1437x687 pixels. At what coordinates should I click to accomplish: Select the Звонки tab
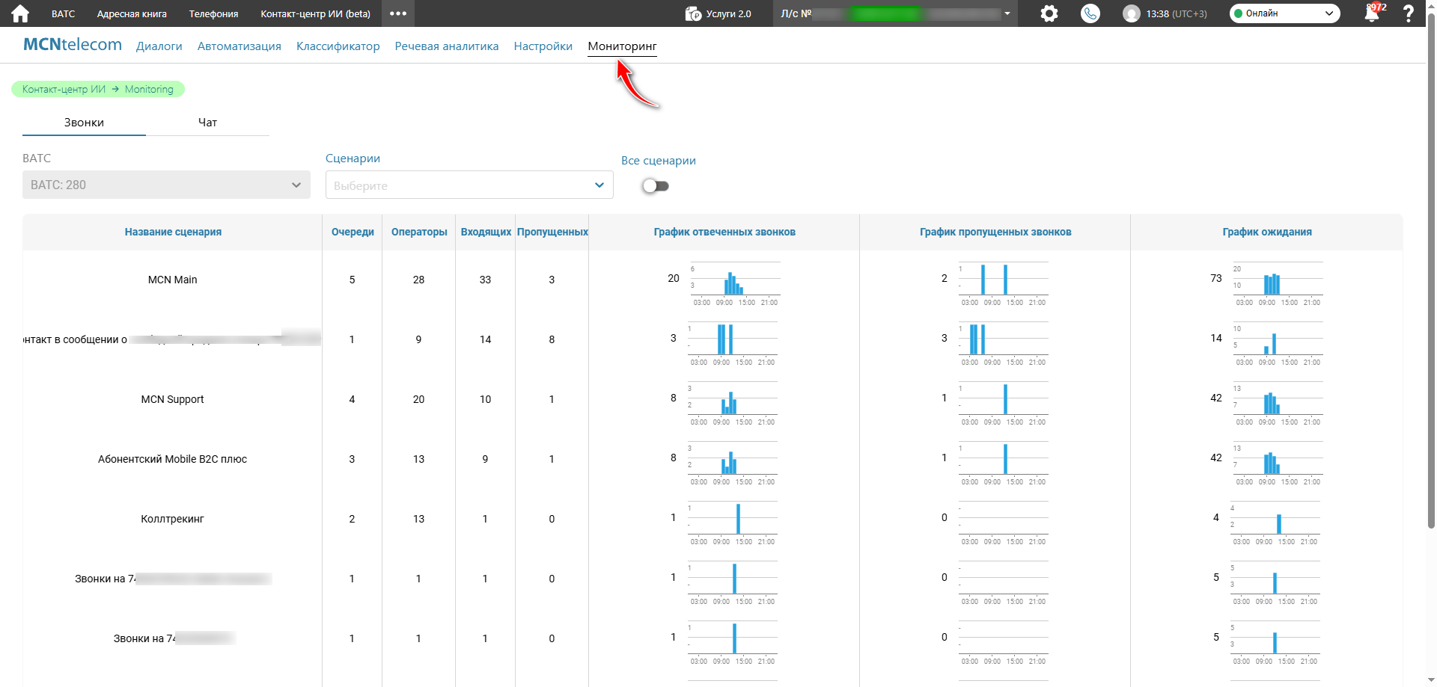coord(84,123)
